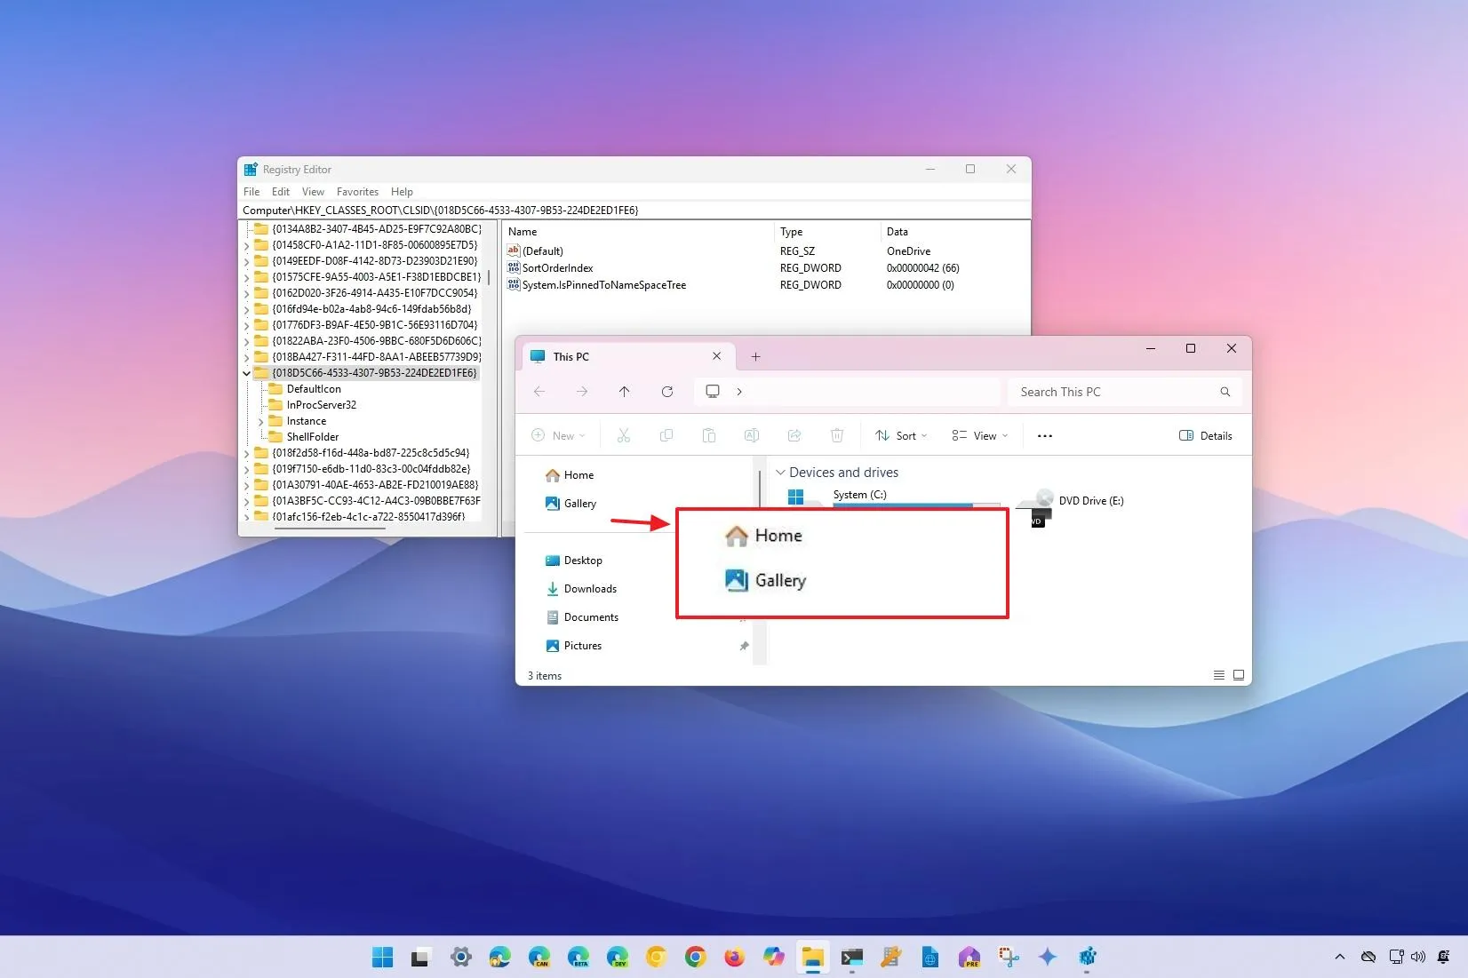Open the Edit menu in Registry Editor
The width and height of the screenshot is (1468, 978).
tap(280, 191)
